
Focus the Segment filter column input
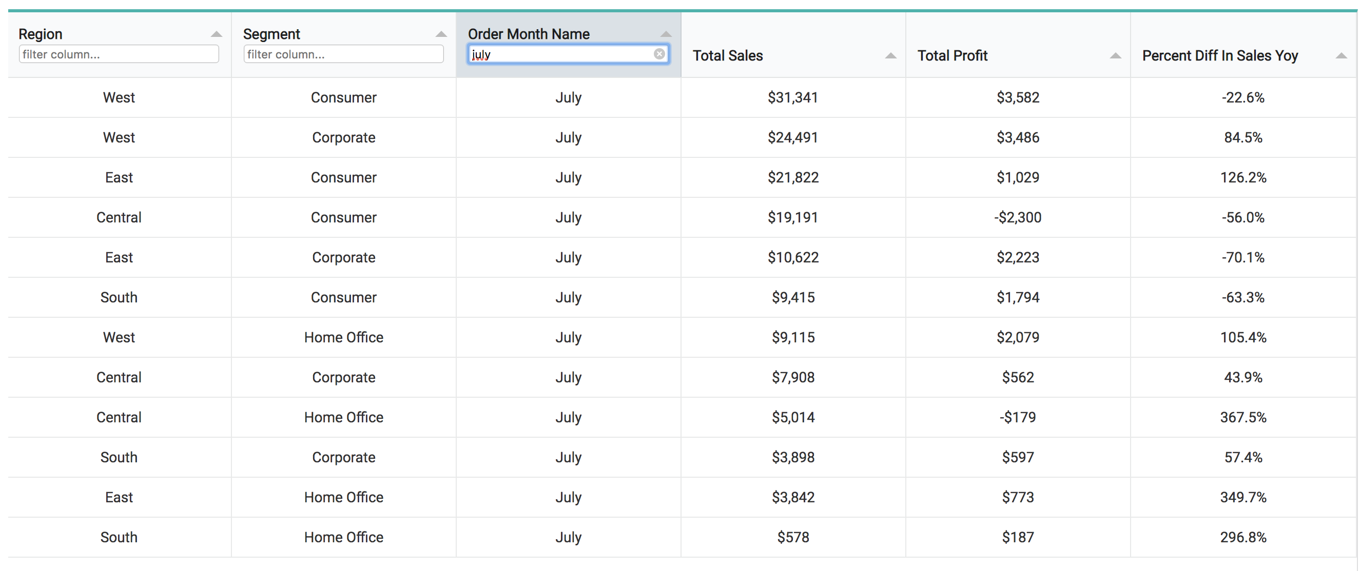point(343,54)
